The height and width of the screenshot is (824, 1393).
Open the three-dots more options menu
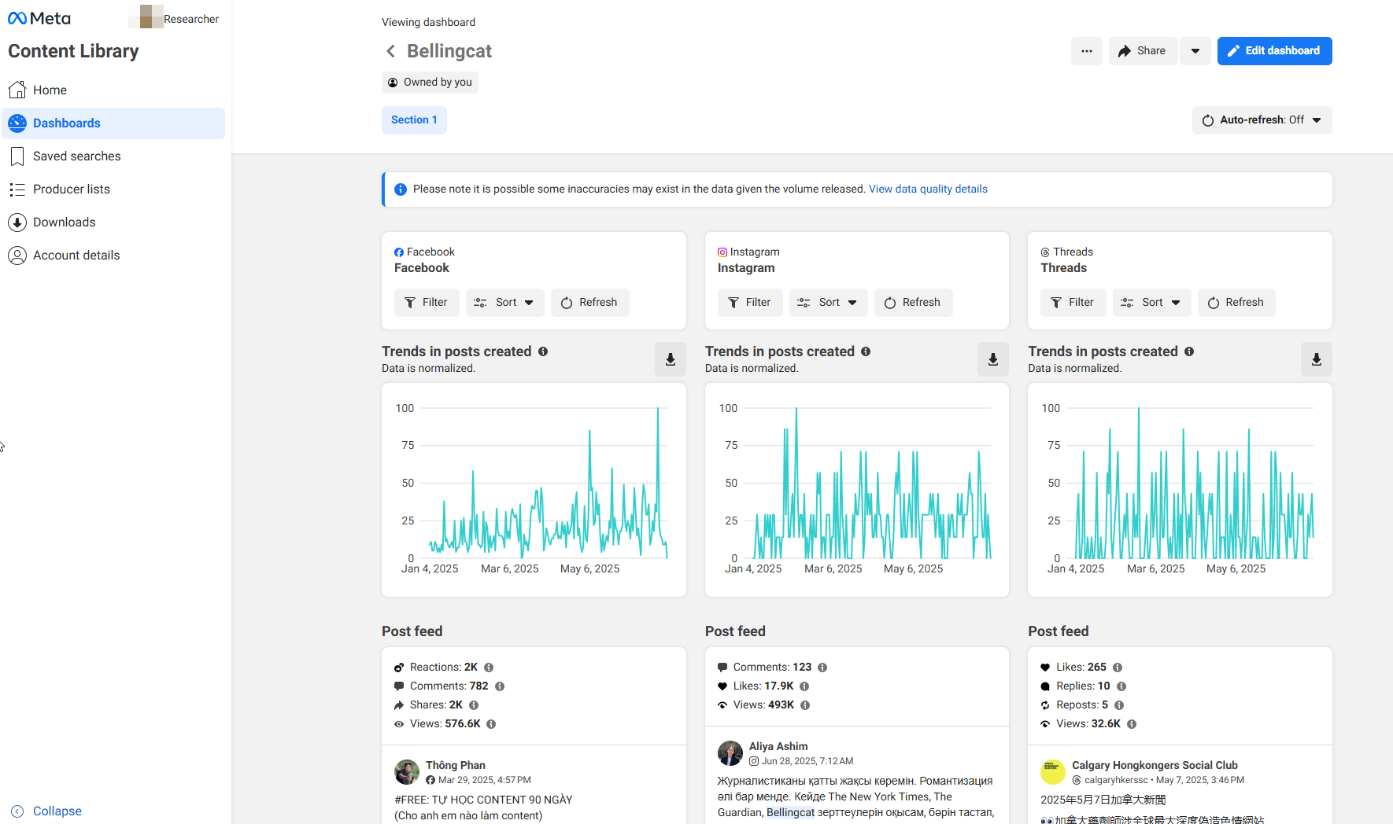point(1086,51)
